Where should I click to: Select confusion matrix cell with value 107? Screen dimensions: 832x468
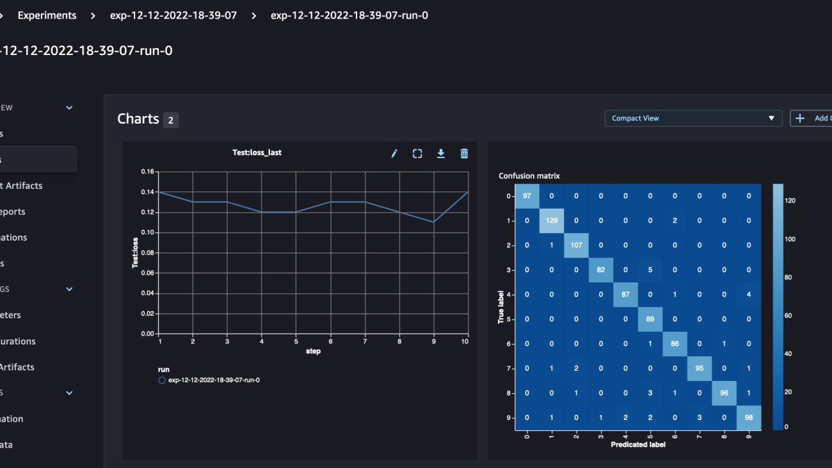(x=577, y=245)
